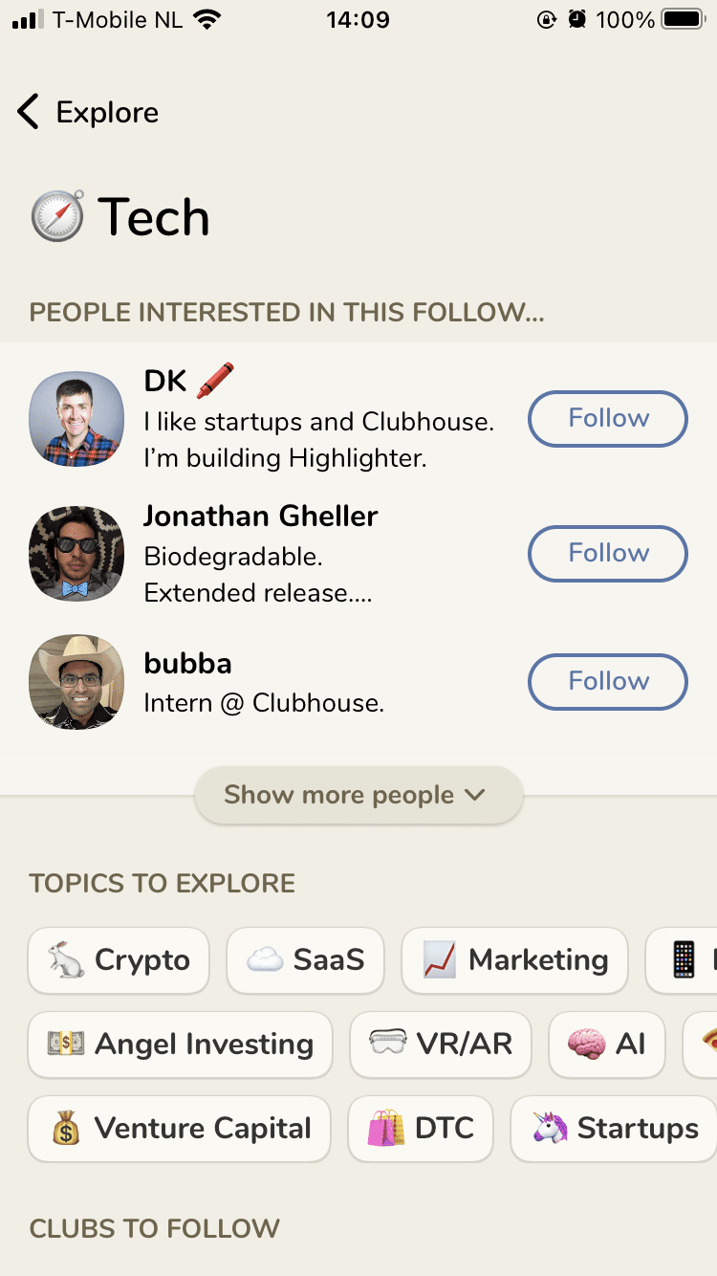Screen dimensions: 717x1276
Task: Expand Show more people
Action: (x=358, y=795)
